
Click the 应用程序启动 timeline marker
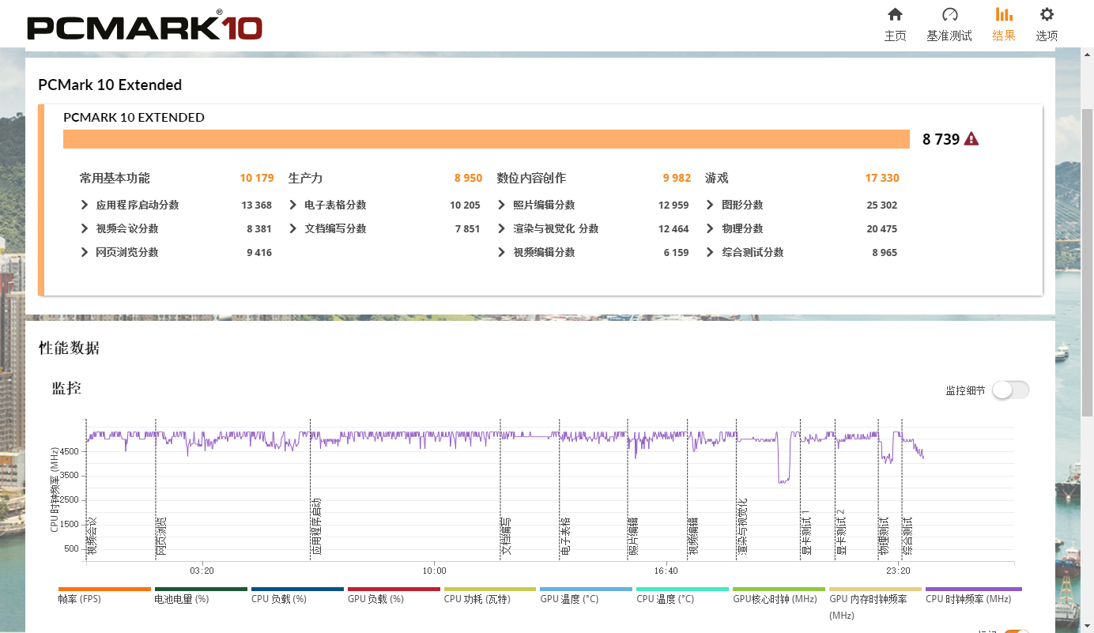tap(317, 526)
